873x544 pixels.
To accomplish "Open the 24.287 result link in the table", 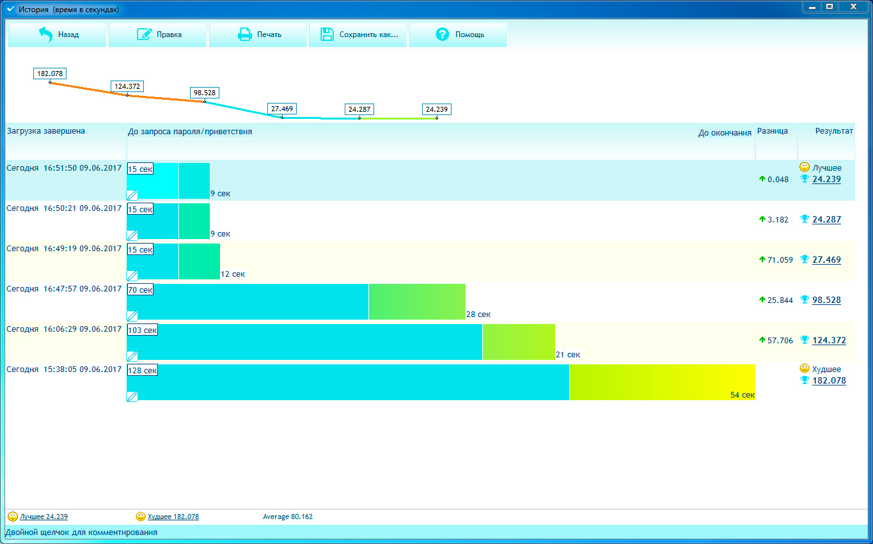I will tap(826, 220).
